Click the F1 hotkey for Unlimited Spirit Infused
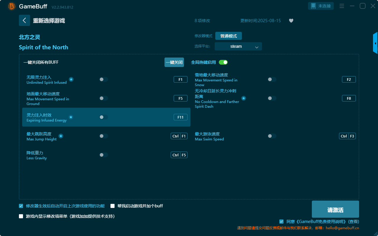Viewport: 378px width, 236px height. point(180,79)
